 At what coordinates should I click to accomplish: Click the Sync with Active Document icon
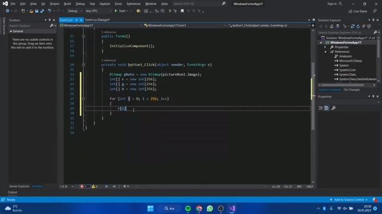(353, 26)
